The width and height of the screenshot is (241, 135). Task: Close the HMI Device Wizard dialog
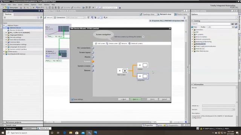(170, 28)
